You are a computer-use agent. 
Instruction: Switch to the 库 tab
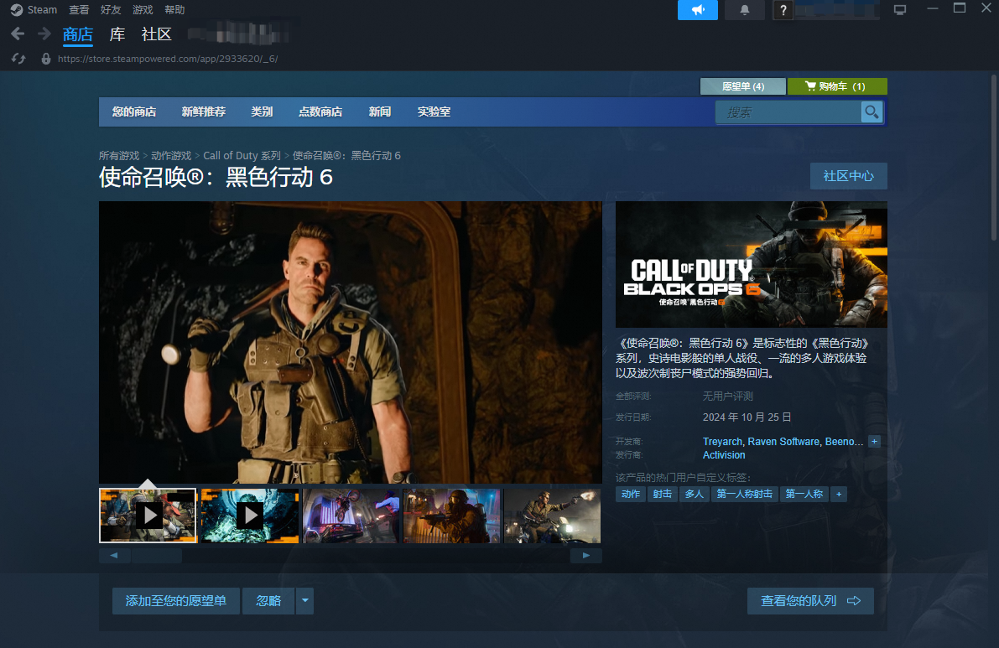coord(117,34)
